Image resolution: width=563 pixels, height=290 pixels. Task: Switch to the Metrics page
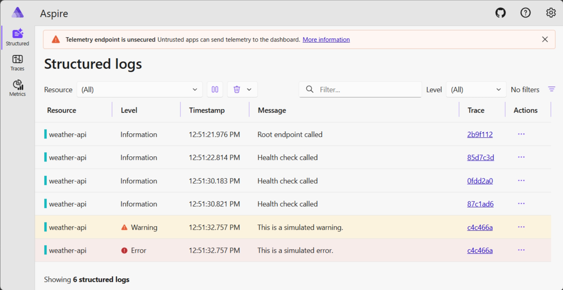17,88
